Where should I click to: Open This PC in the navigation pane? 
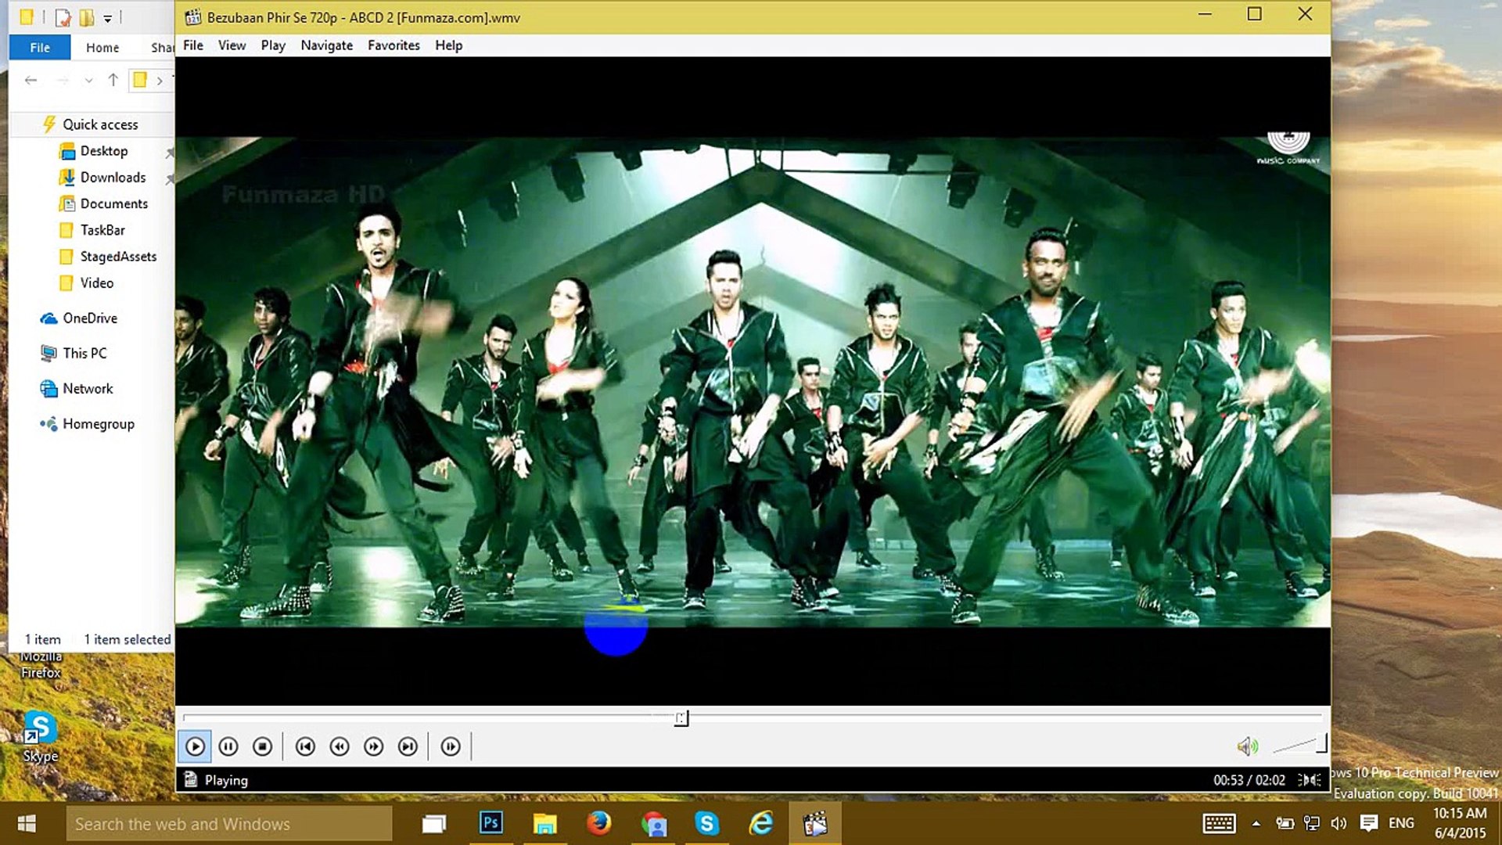pyautogui.click(x=84, y=353)
